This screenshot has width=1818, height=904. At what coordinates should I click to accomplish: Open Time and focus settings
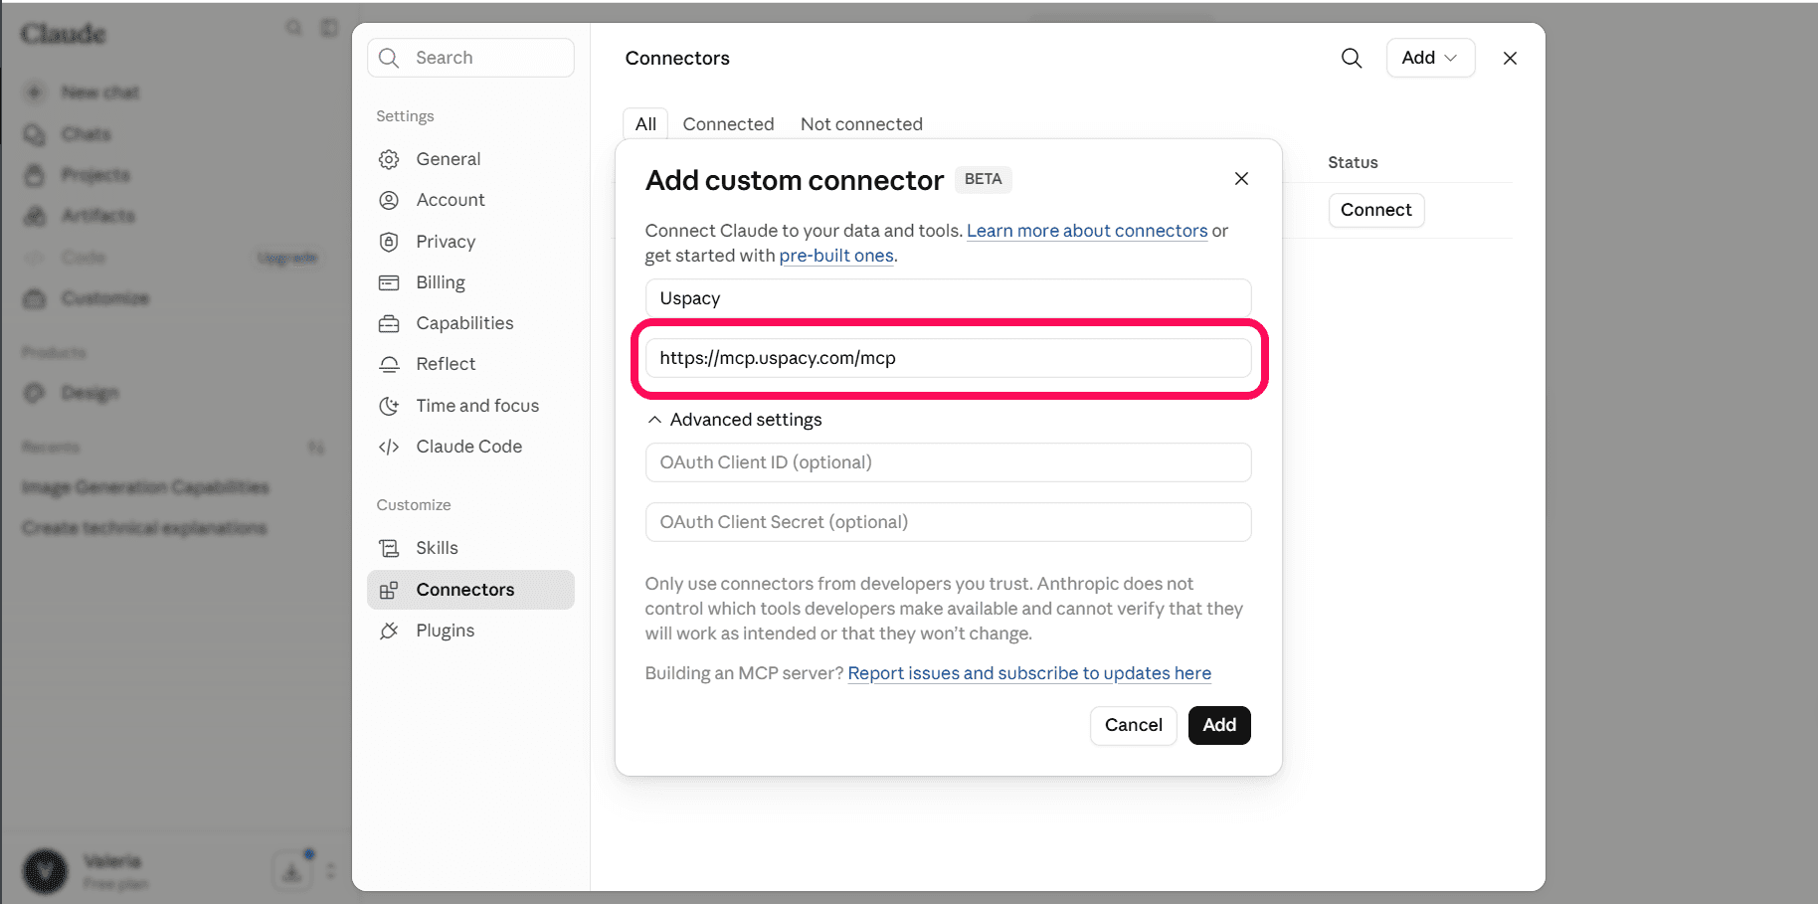[x=470, y=406]
